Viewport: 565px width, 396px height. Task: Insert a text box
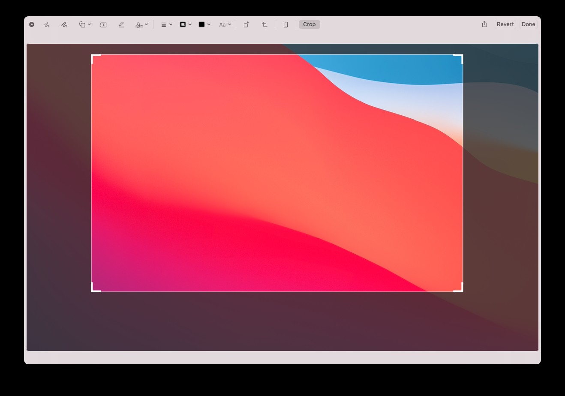103,24
